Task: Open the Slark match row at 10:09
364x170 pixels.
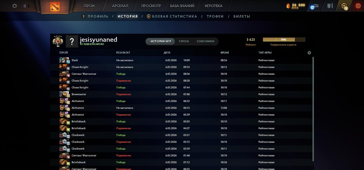Action: point(182,60)
